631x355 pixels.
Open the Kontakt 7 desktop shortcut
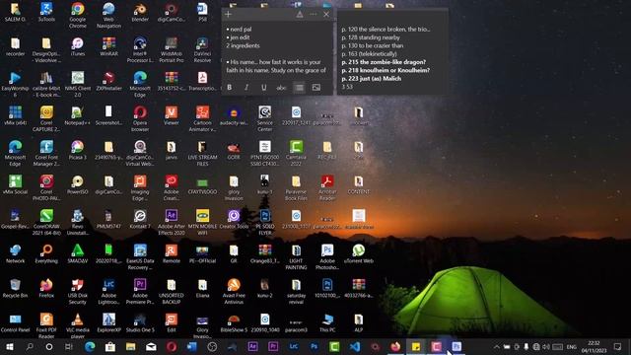click(140, 220)
